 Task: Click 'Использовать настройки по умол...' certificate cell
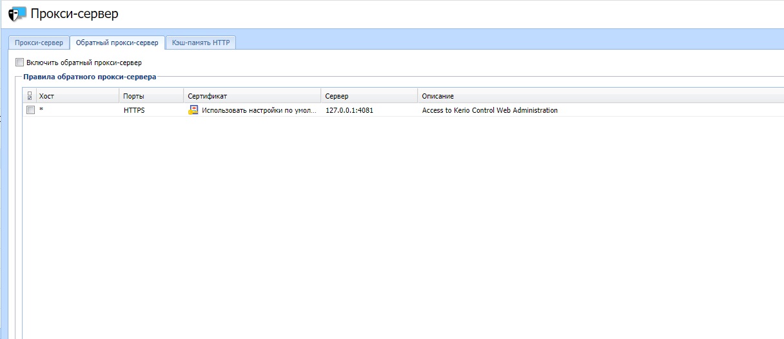click(x=260, y=110)
